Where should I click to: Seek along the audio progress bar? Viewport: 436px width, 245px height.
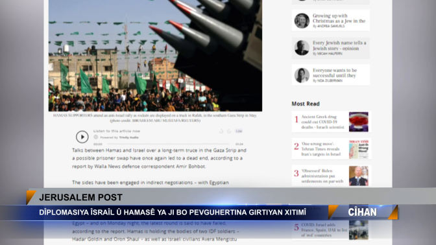tap(169, 144)
